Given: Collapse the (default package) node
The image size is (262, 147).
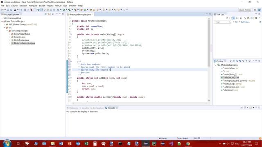Looking at the screenshot, I should coord(7,31).
